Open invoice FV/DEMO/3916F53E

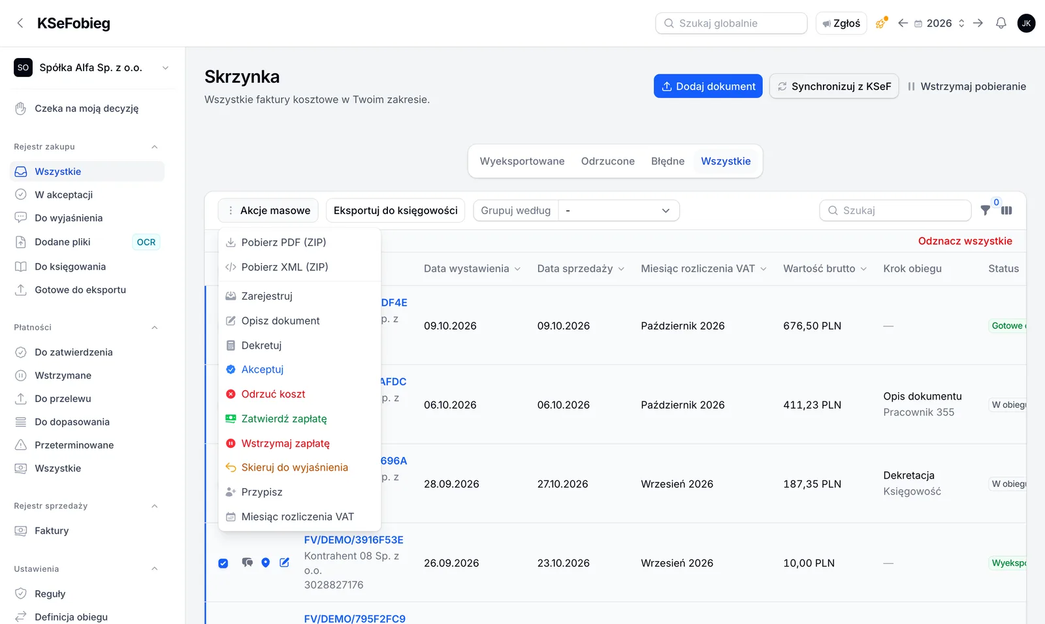[x=354, y=540]
